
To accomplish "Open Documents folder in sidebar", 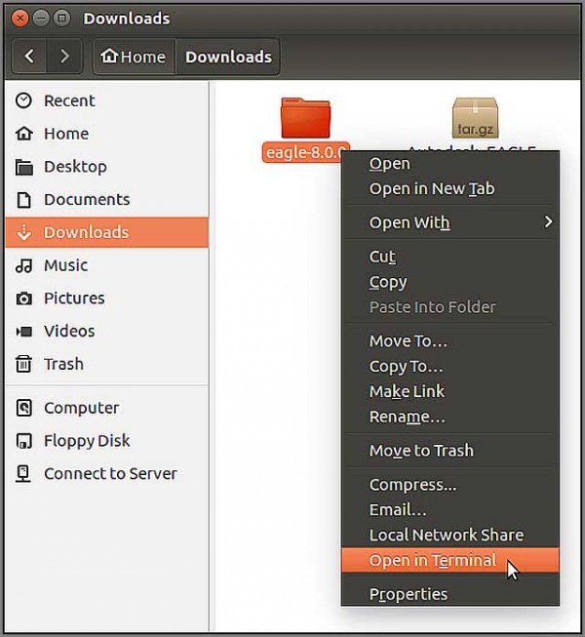I will [x=86, y=199].
